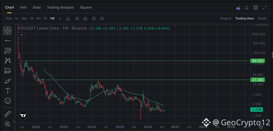Click the ICPUSDT Latest Data title
This screenshot has height=131, width=273.
(x=38, y=28)
